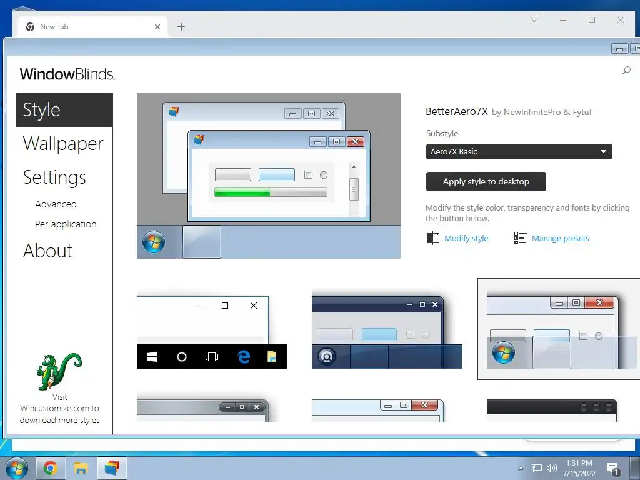Viewport: 640px width, 480px height.
Task: Open the Advanced settings sub-item
Action: [56, 204]
